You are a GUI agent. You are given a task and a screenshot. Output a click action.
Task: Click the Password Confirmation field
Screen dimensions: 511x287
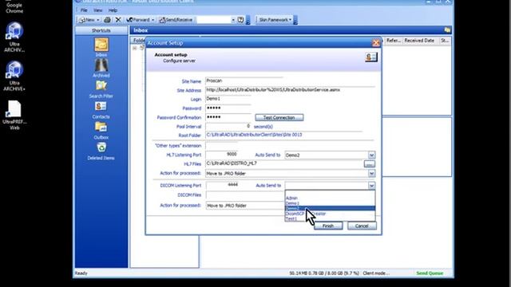(228, 117)
